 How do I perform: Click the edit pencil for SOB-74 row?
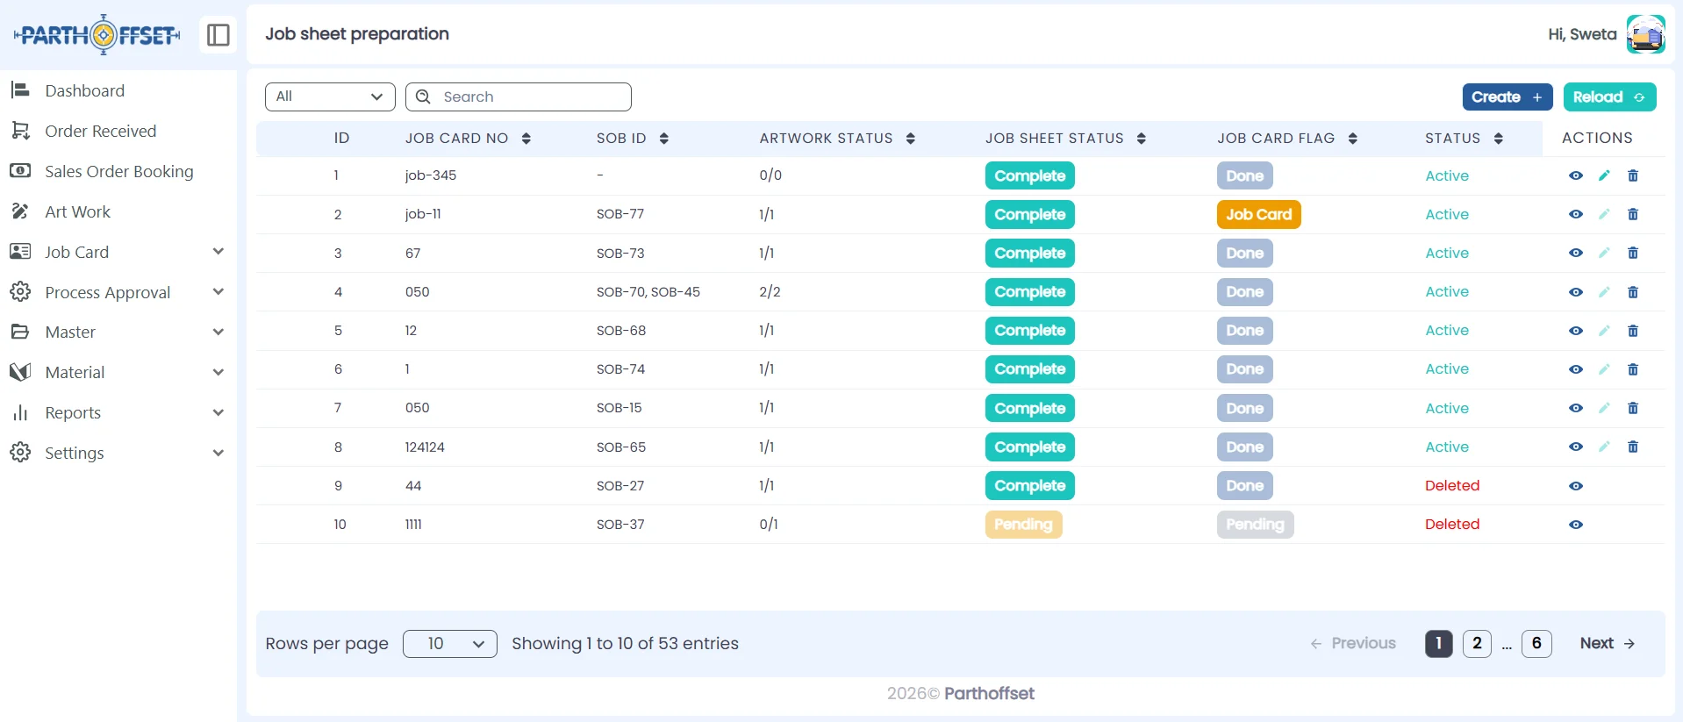pyautogui.click(x=1604, y=369)
